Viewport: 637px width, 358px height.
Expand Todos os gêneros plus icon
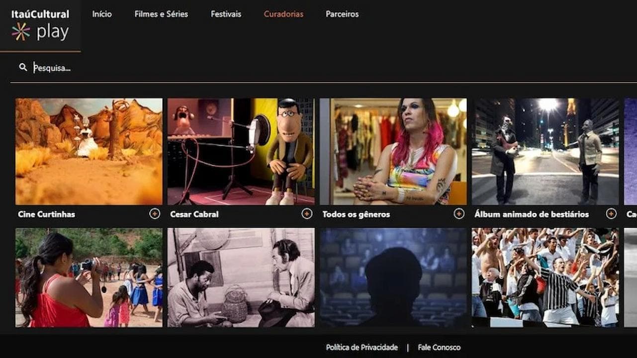pyautogui.click(x=459, y=214)
